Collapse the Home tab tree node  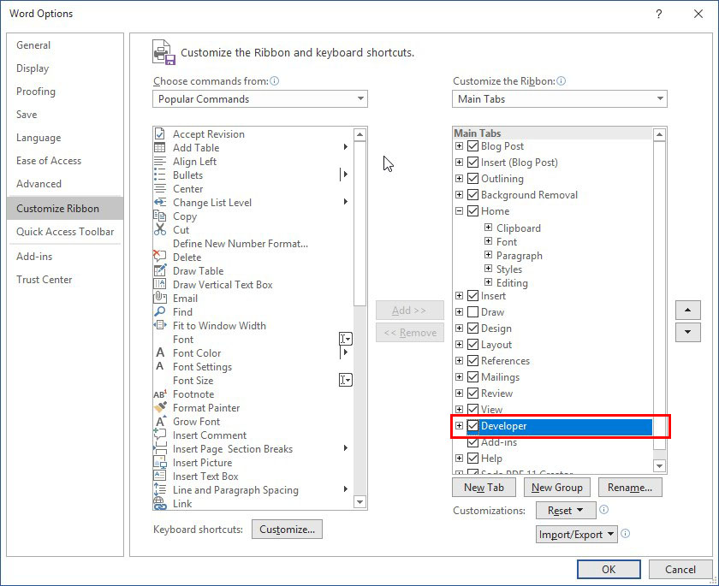(459, 210)
